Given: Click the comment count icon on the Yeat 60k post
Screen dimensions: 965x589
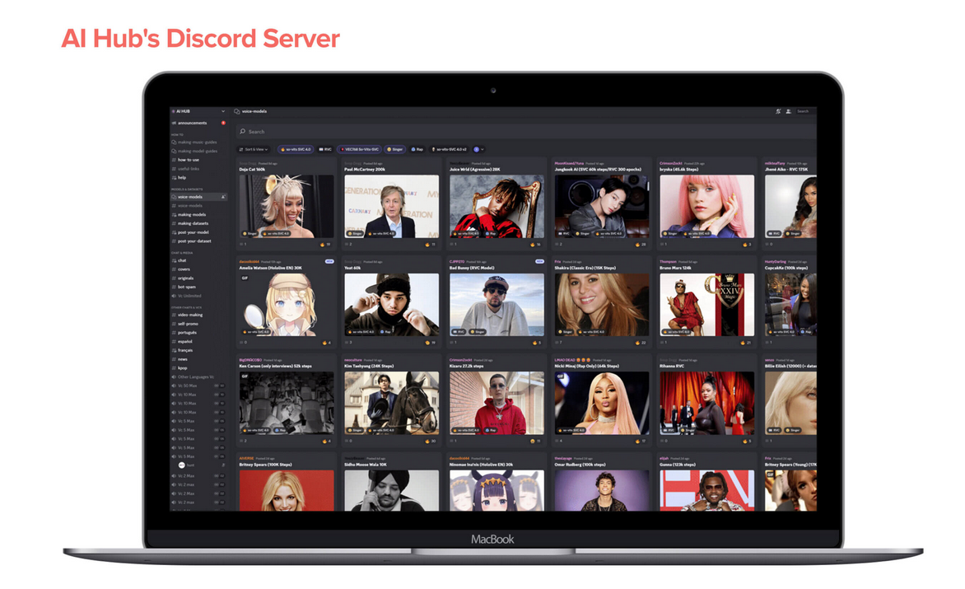Looking at the screenshot, I should [348, 343].
